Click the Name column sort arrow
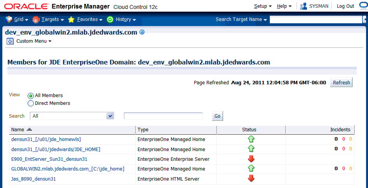This screenshot has width=368, height=188. point(29,130)
